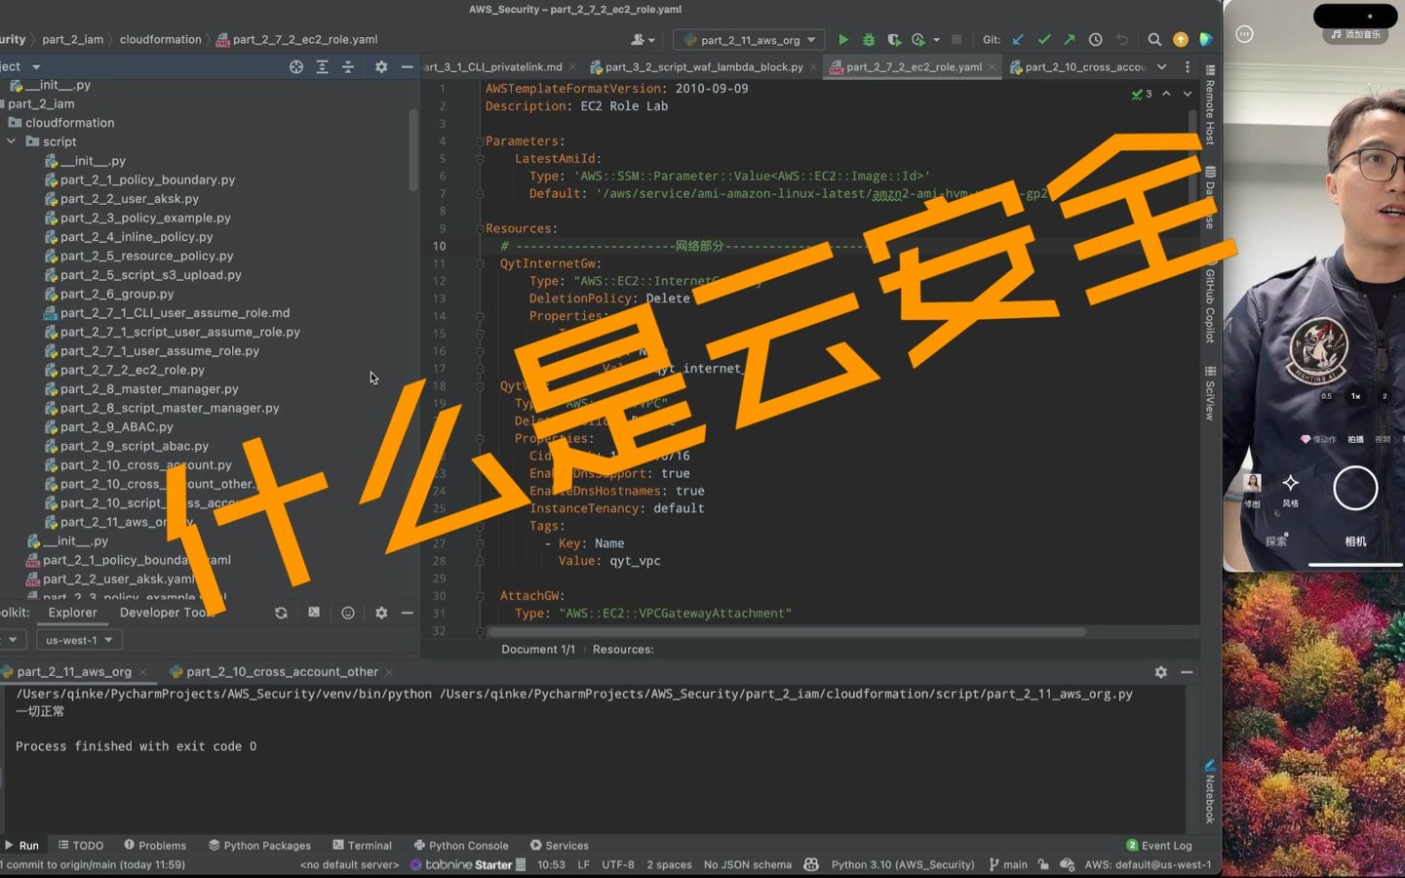Open run configuration dropdown part_2_11_aws_org
Viewport: 1405px width, 878px height.
pyautogui.click(x=749, y=40)
